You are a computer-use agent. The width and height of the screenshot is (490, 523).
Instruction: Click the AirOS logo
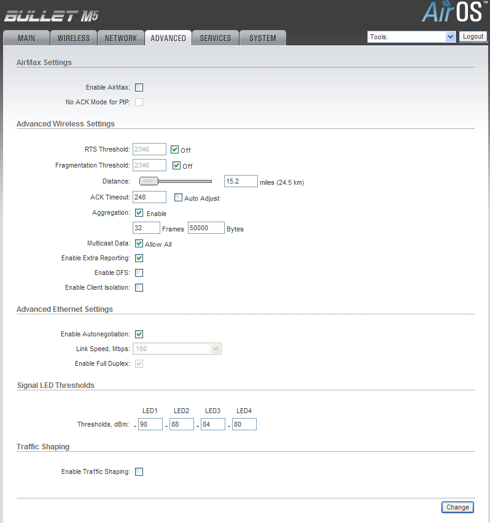pos(454,12)
